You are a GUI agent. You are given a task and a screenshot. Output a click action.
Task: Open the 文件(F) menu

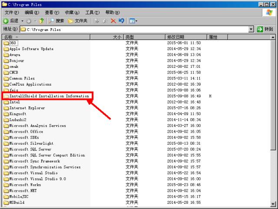tap(12, 13)
